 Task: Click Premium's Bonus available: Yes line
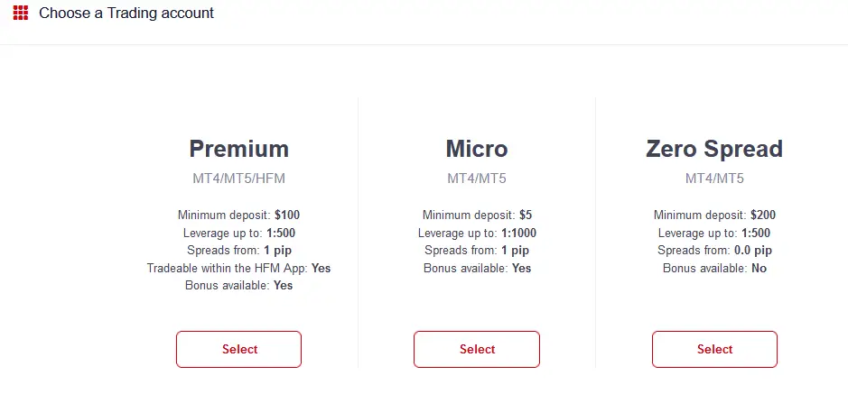[238, 286]
